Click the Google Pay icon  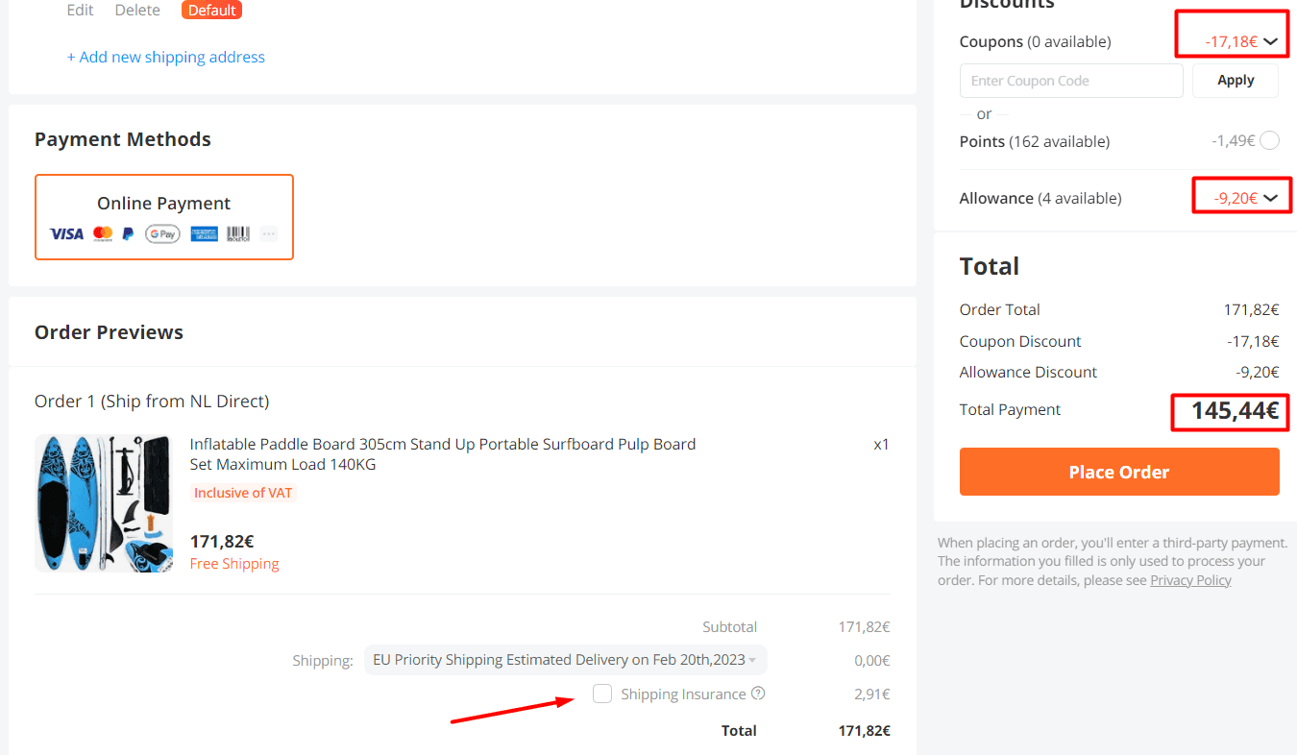pyautogui.click(x=162, y=233)
